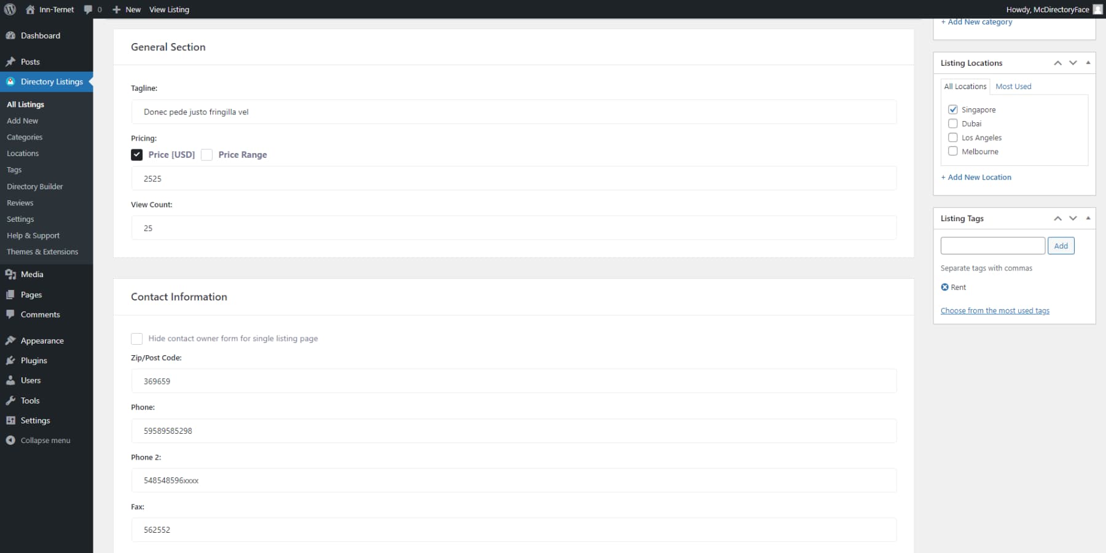Click the WordPress logo in the admin bar
Viewport: 1106px width, 553px height.
[10, 9]
